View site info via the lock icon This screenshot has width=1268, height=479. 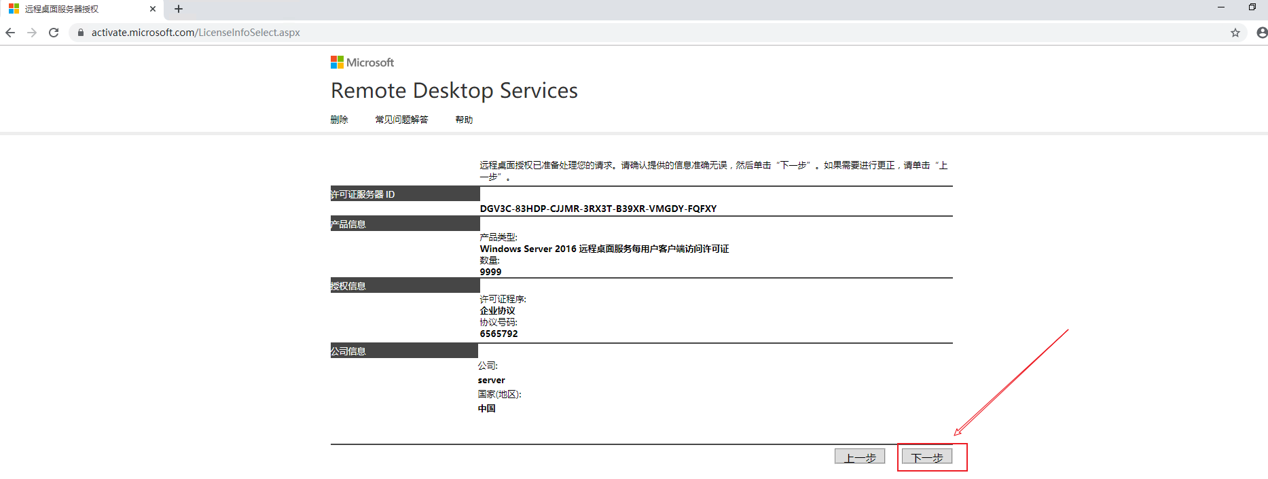tap(81, 33)
